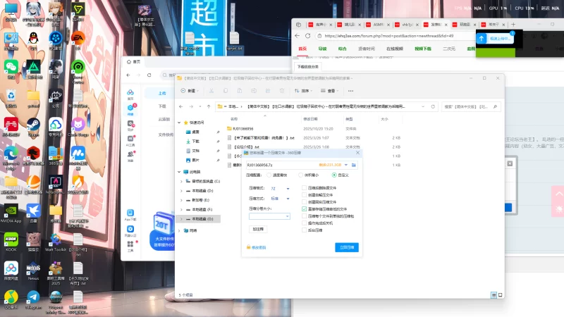Enable the 创建自解压文件 checkbox
Image resolution: width=564 pixels, height=317 pixels.
[x=305, y=195]
